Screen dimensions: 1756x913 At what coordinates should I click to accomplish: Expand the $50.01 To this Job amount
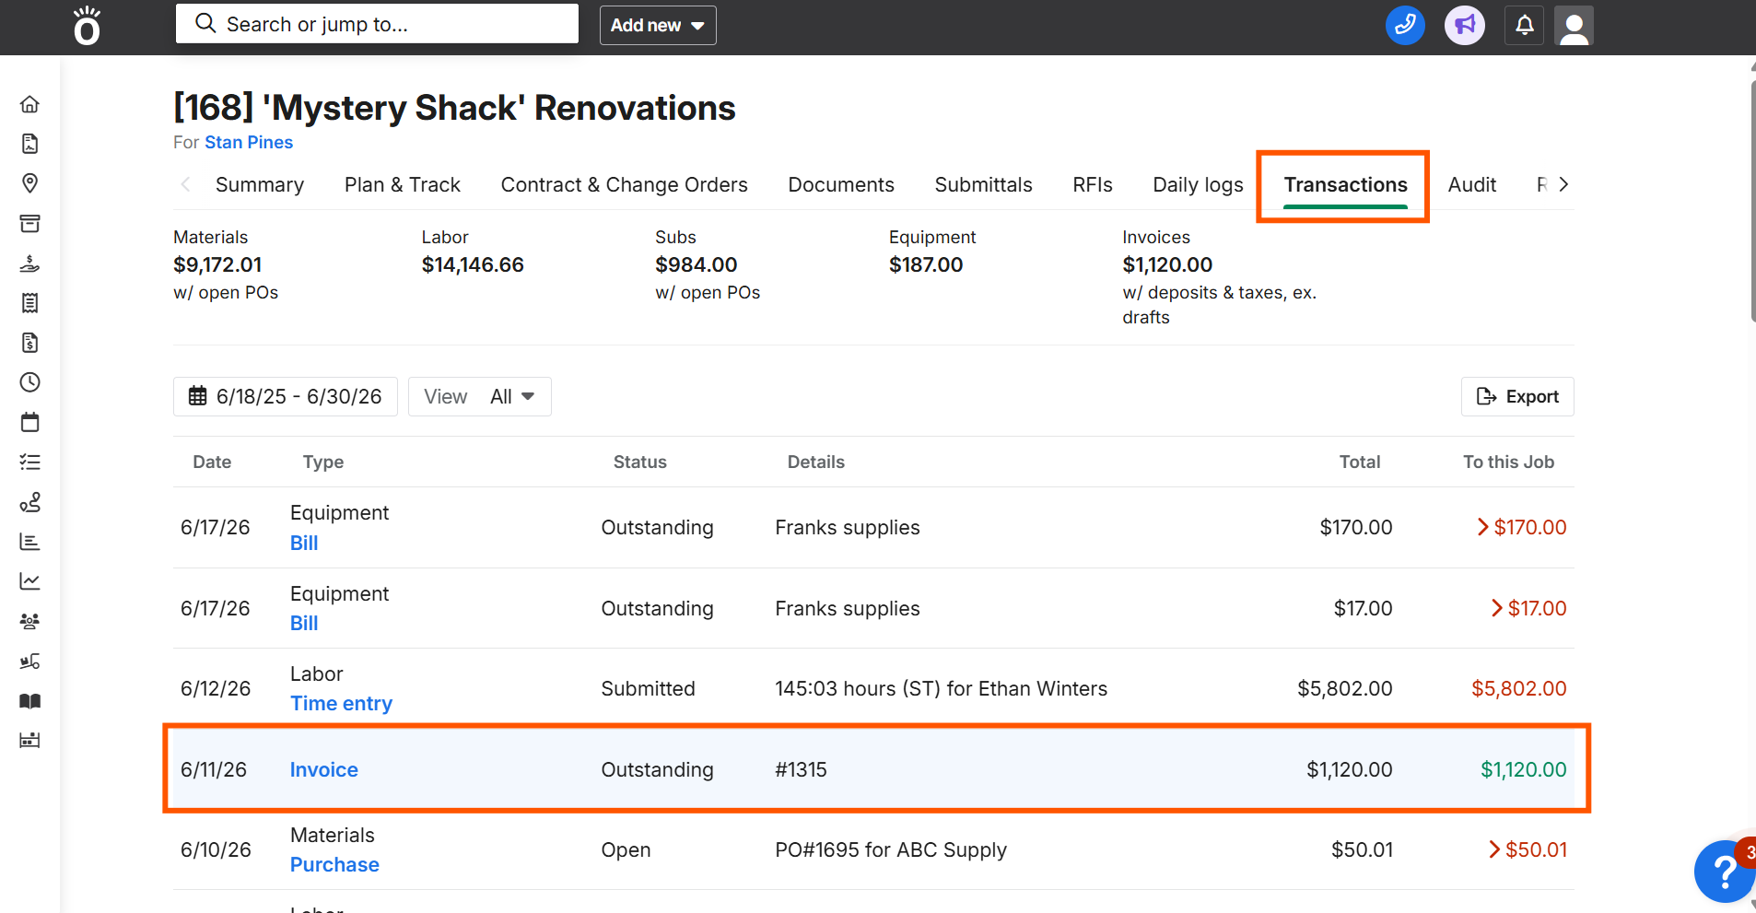pyautogui.click(x=1528, y=849)
